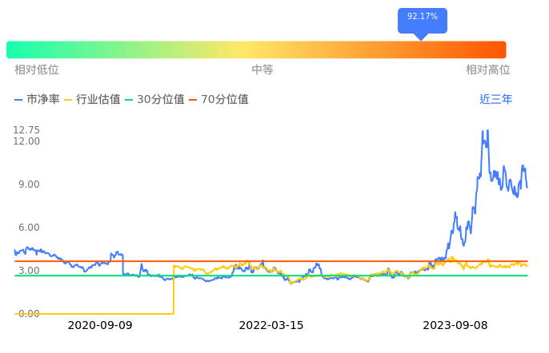The image size is (549, 353).
Task: Click the highest peak of blue 市净率 line
Action: pyautogui.click(x=483, y=131)
